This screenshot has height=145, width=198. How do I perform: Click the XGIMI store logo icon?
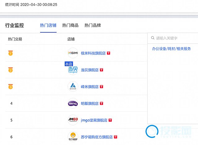(73, 53)
